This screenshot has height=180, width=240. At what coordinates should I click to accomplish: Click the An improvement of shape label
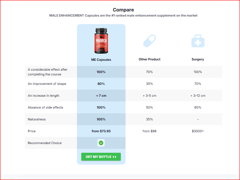47,84
